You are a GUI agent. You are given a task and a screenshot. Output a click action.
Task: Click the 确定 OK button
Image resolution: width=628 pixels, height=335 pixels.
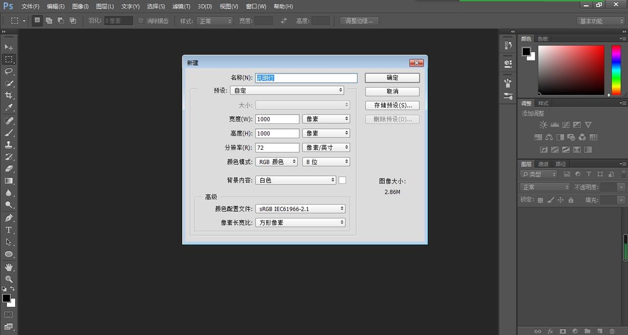(392, 78)
